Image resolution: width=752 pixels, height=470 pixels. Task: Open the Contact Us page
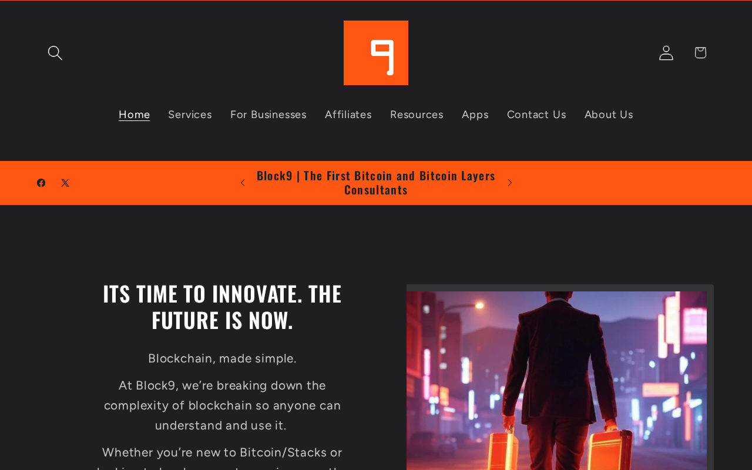coord(536,115)
